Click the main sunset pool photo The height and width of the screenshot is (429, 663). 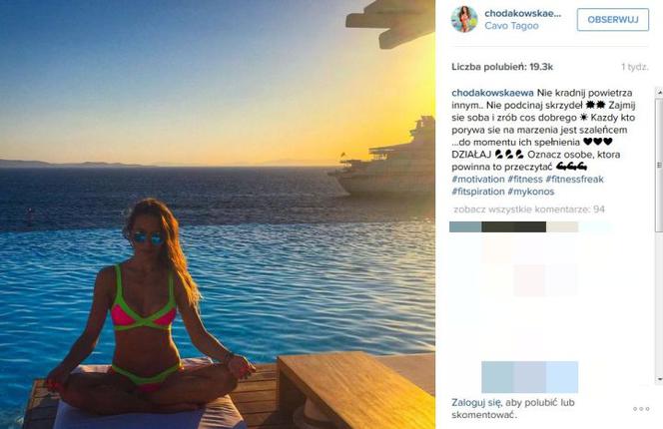(218, 214)
